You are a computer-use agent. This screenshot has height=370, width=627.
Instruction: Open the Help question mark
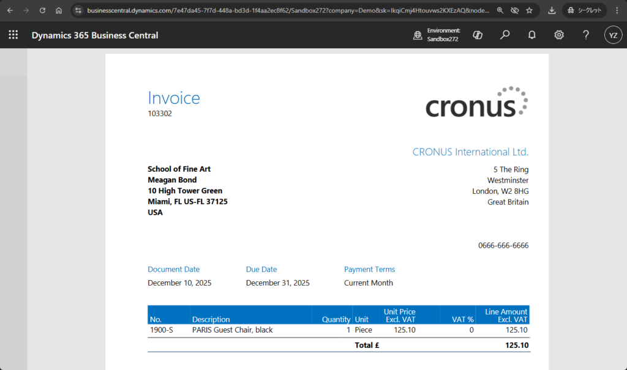(585, 35)
